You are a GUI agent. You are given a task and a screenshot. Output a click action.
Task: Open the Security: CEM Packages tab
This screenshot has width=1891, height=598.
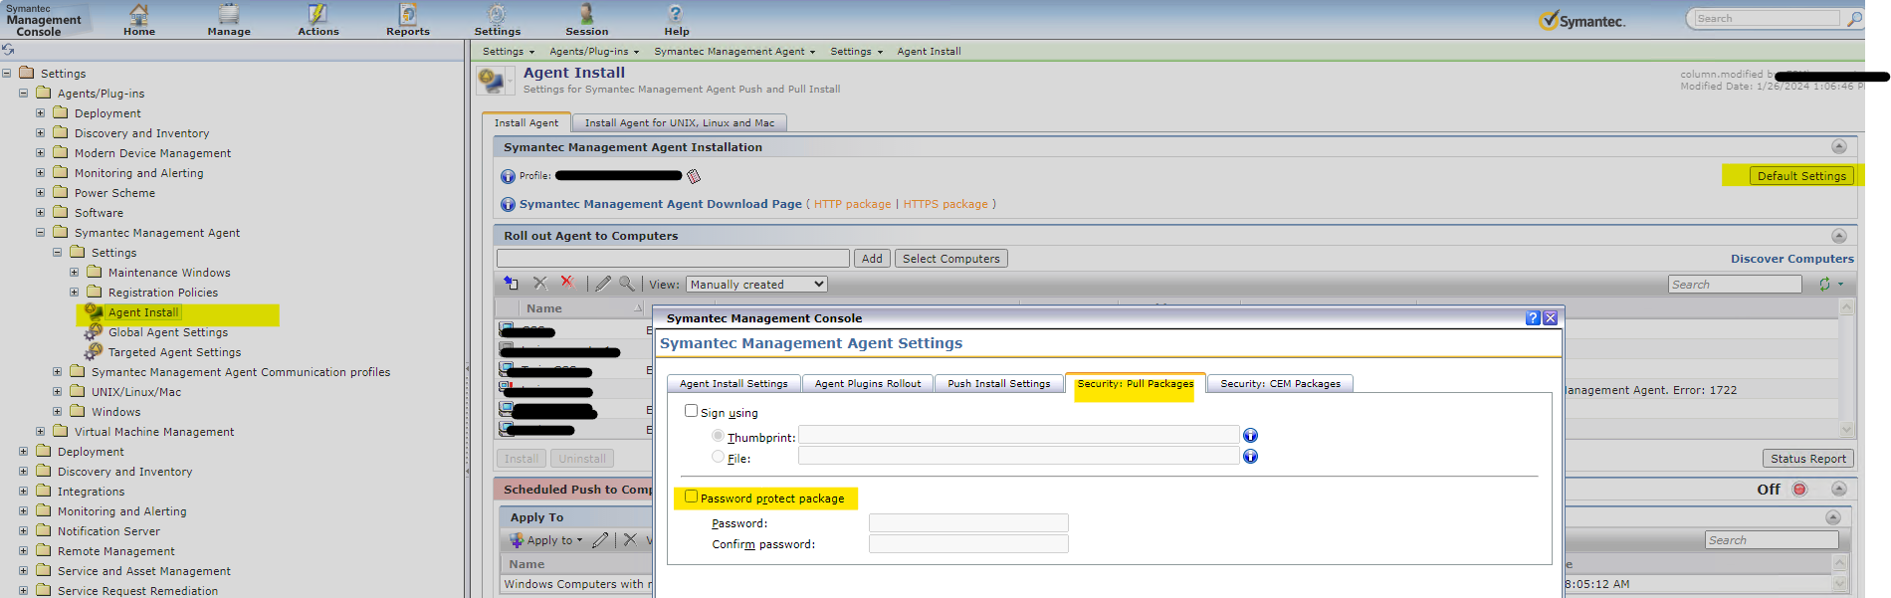click(1280, 384)
